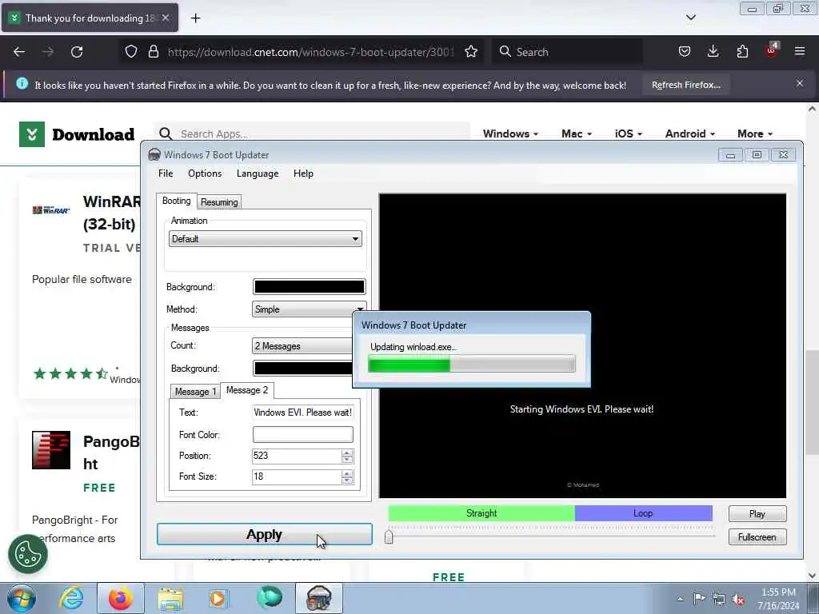
Task: Select the Message 2 tab
Action: (247, 390)
